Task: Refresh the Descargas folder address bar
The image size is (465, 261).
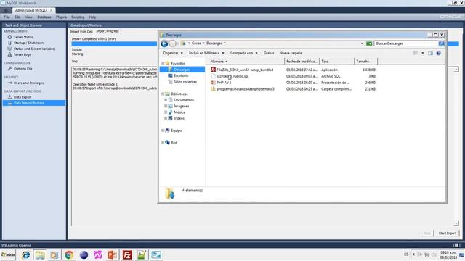Action: click(369, 43)
